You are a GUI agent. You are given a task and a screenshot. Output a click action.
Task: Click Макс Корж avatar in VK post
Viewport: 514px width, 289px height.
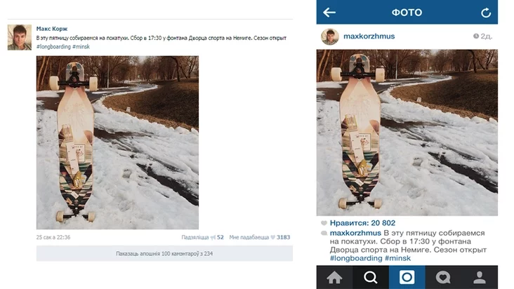pos(20,37)
